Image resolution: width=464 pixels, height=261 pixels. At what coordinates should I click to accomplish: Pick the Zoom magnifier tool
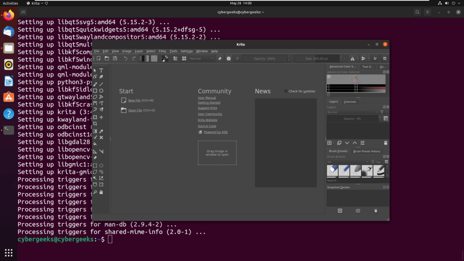tap(95, 192)
